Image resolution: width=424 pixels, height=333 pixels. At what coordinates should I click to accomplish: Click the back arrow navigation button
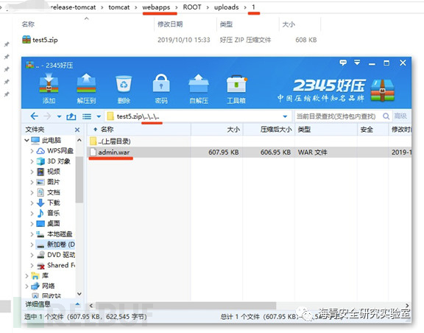click(35, 116)
